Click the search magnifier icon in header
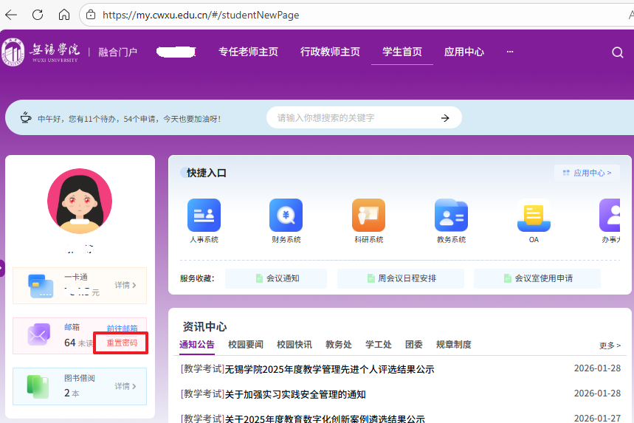634x423 pixels. pyautogui.click(x=618, y=52)
